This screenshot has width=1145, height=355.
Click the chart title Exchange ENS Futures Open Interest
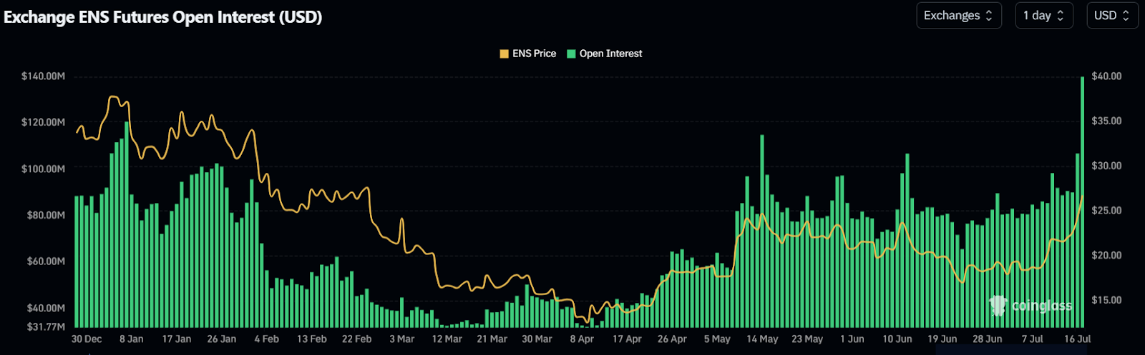(x=163, y=17)
